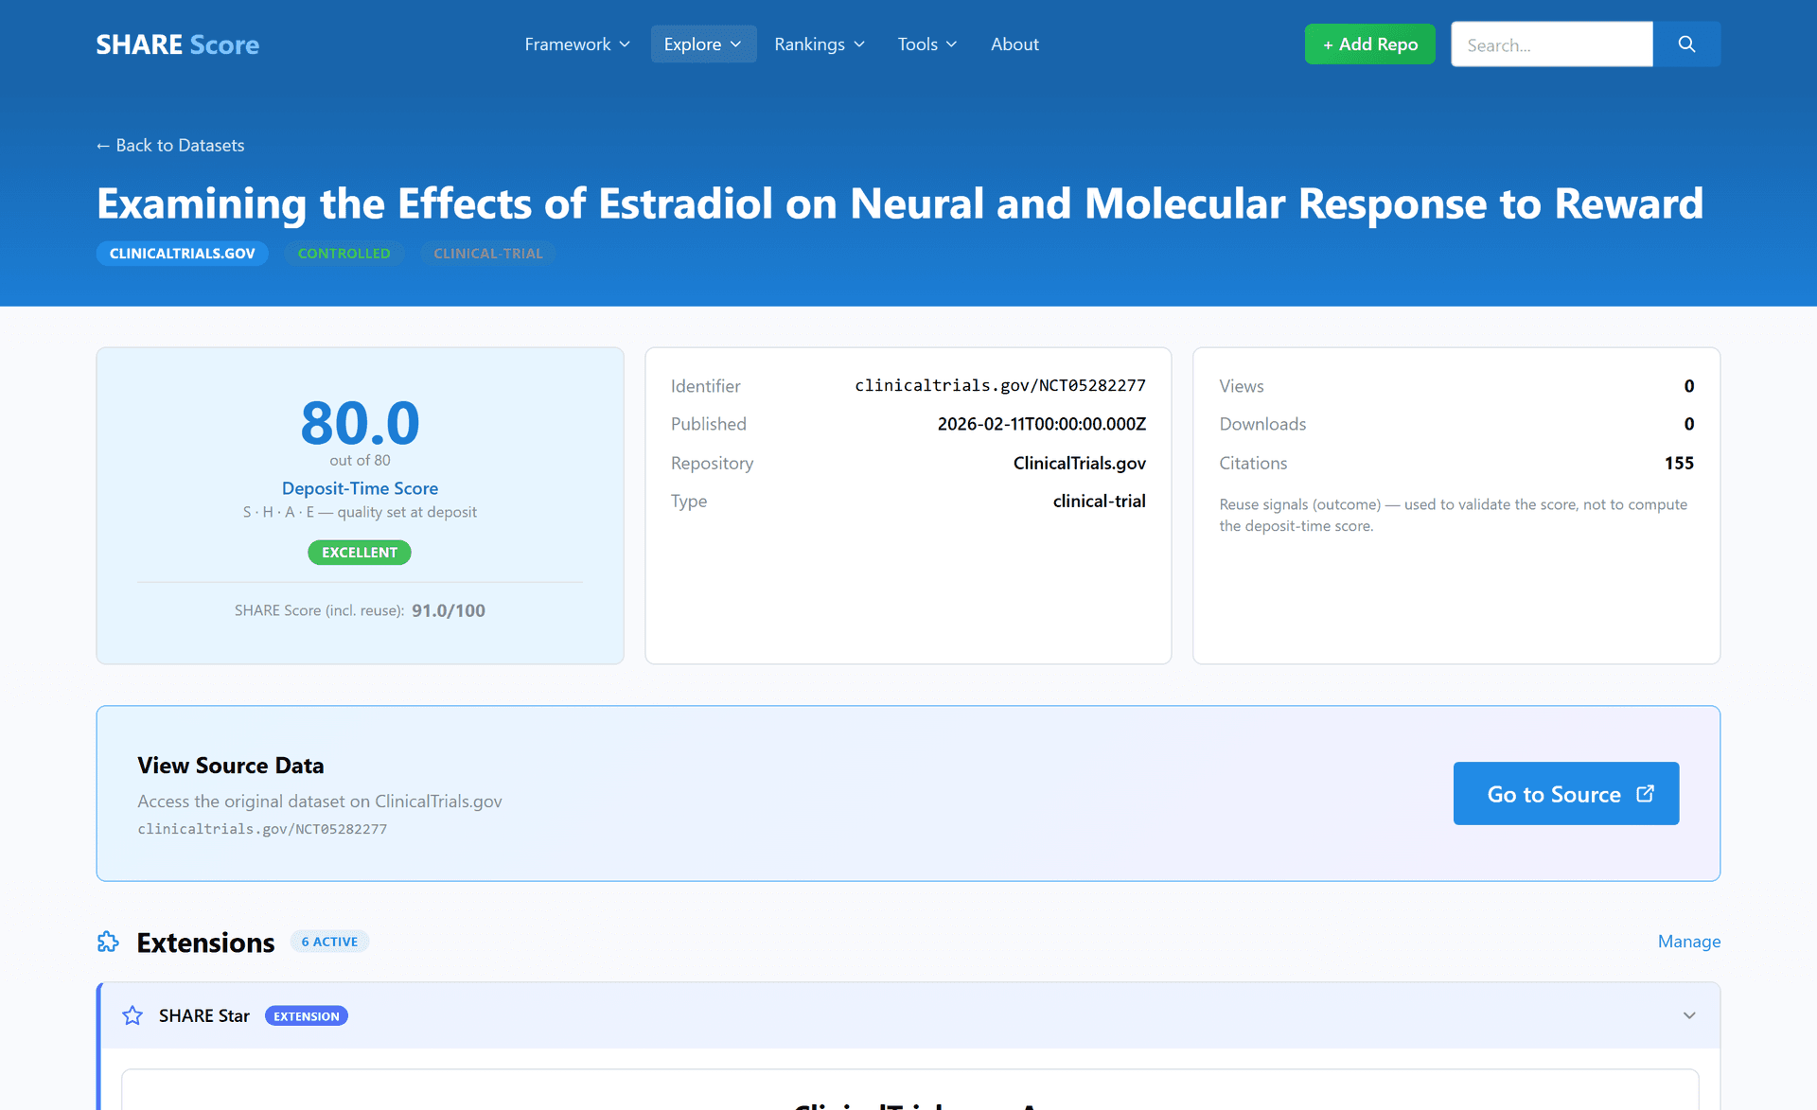This screenshot has width=1817, height=1110.
Task: Click the SHARE Score logo
Action: tap(178, 44)
